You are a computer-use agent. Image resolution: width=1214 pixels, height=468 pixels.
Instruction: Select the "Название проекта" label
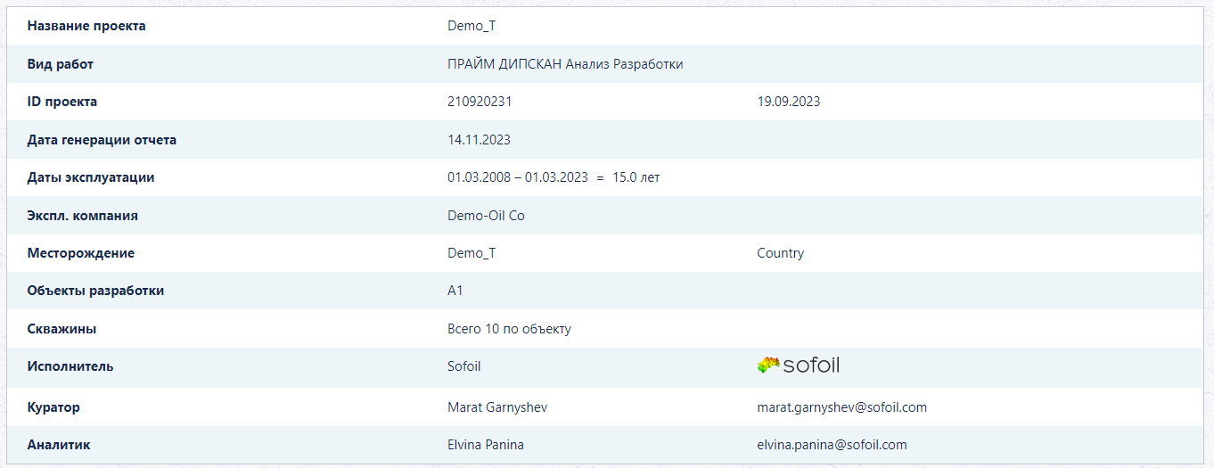click(x=86, y=26)
